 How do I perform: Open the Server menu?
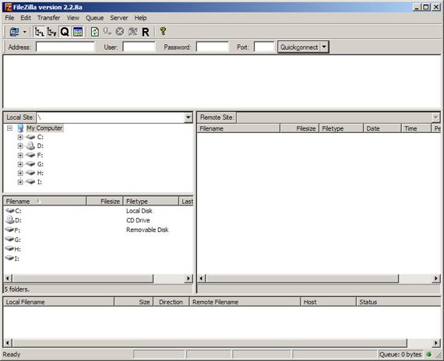point(119,18)
